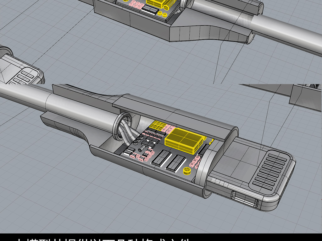Select the twisted wire bundle inside the housing
The height and width of the screenshot is (241, 322).
(x=132, y=133)
